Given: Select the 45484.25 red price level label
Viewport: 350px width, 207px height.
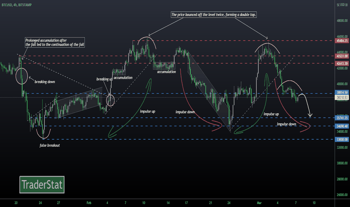Looking at the screenshot, I should pyautogui.click(x=342, y=41).
